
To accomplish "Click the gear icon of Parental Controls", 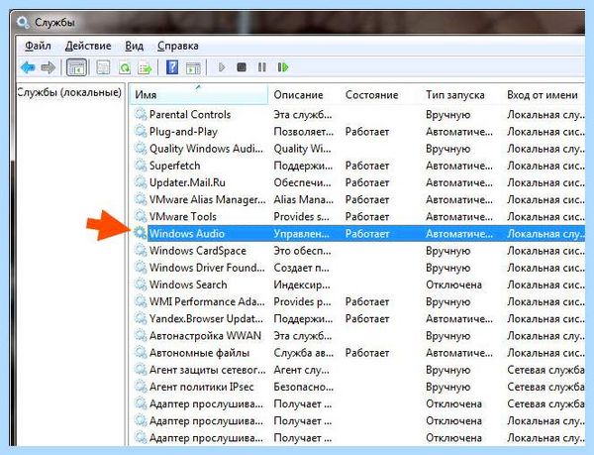I will coord(141,114).
